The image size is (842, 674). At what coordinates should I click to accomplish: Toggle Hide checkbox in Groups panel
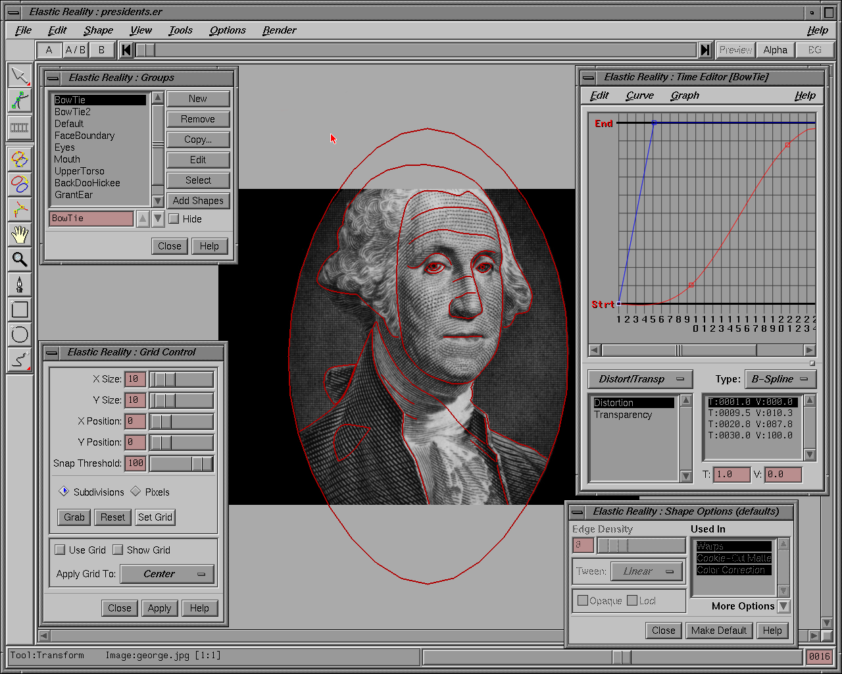coord(174,219)
